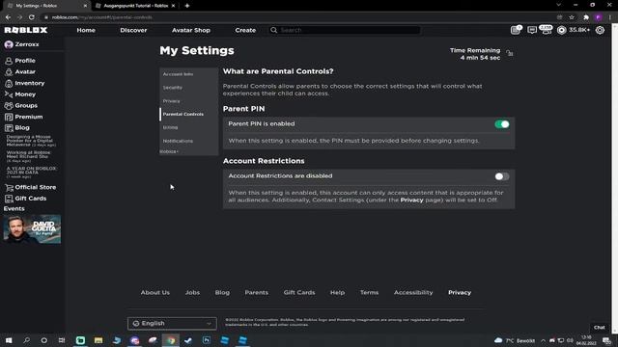
Task: Open the Create nav item
Action: [245, 30]
